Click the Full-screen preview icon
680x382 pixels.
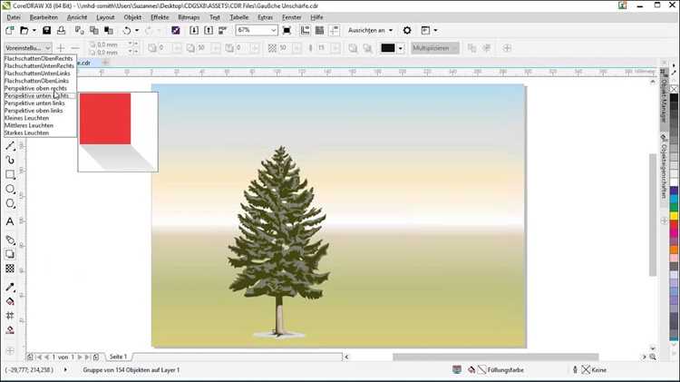pos(287,30)
